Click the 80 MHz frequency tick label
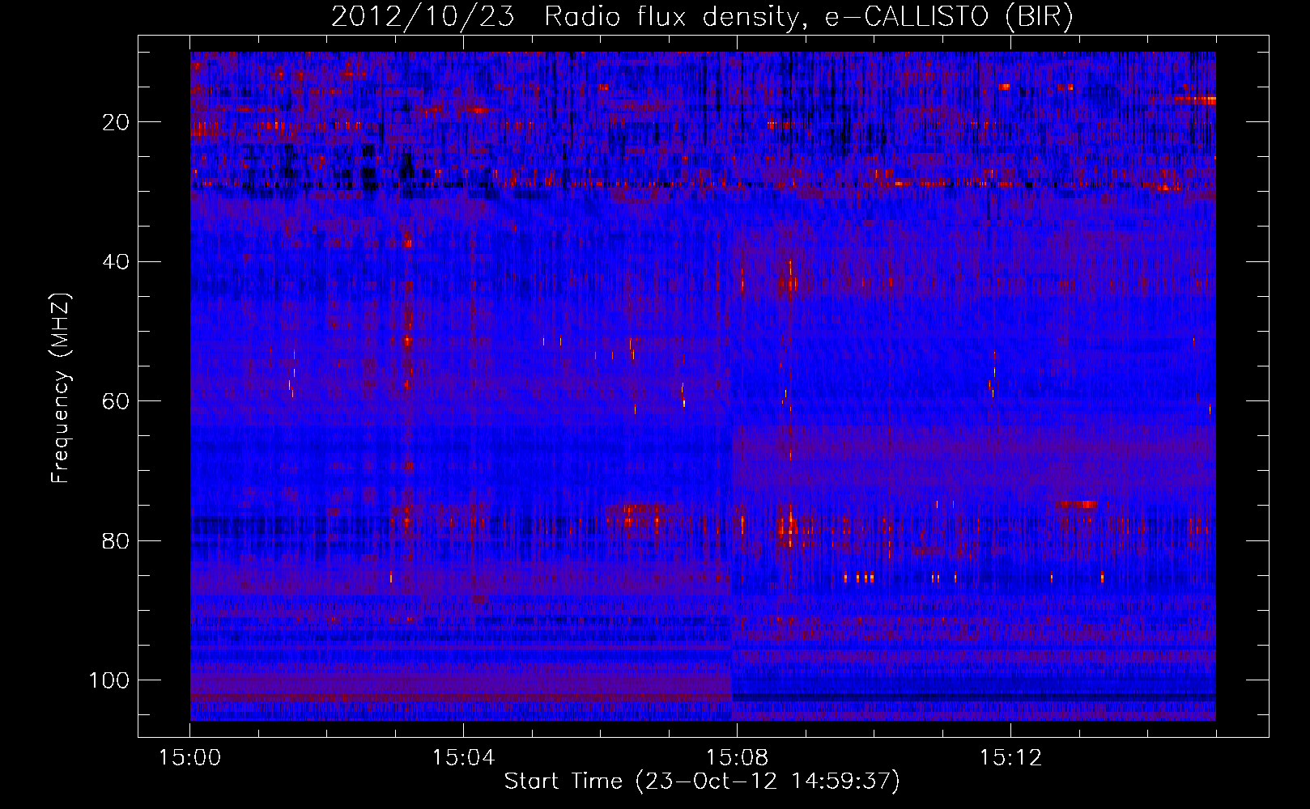 tap(117, 541)
